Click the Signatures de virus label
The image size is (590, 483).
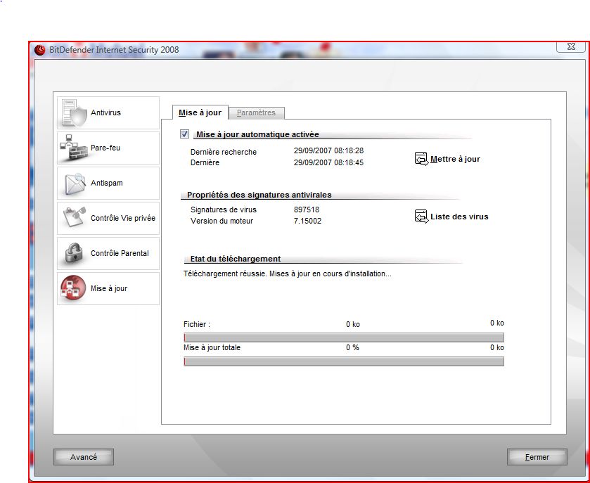click(x=224, y=210)
